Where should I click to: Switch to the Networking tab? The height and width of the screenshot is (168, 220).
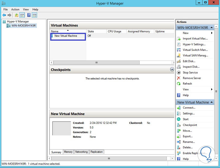(x=81, y=152)
